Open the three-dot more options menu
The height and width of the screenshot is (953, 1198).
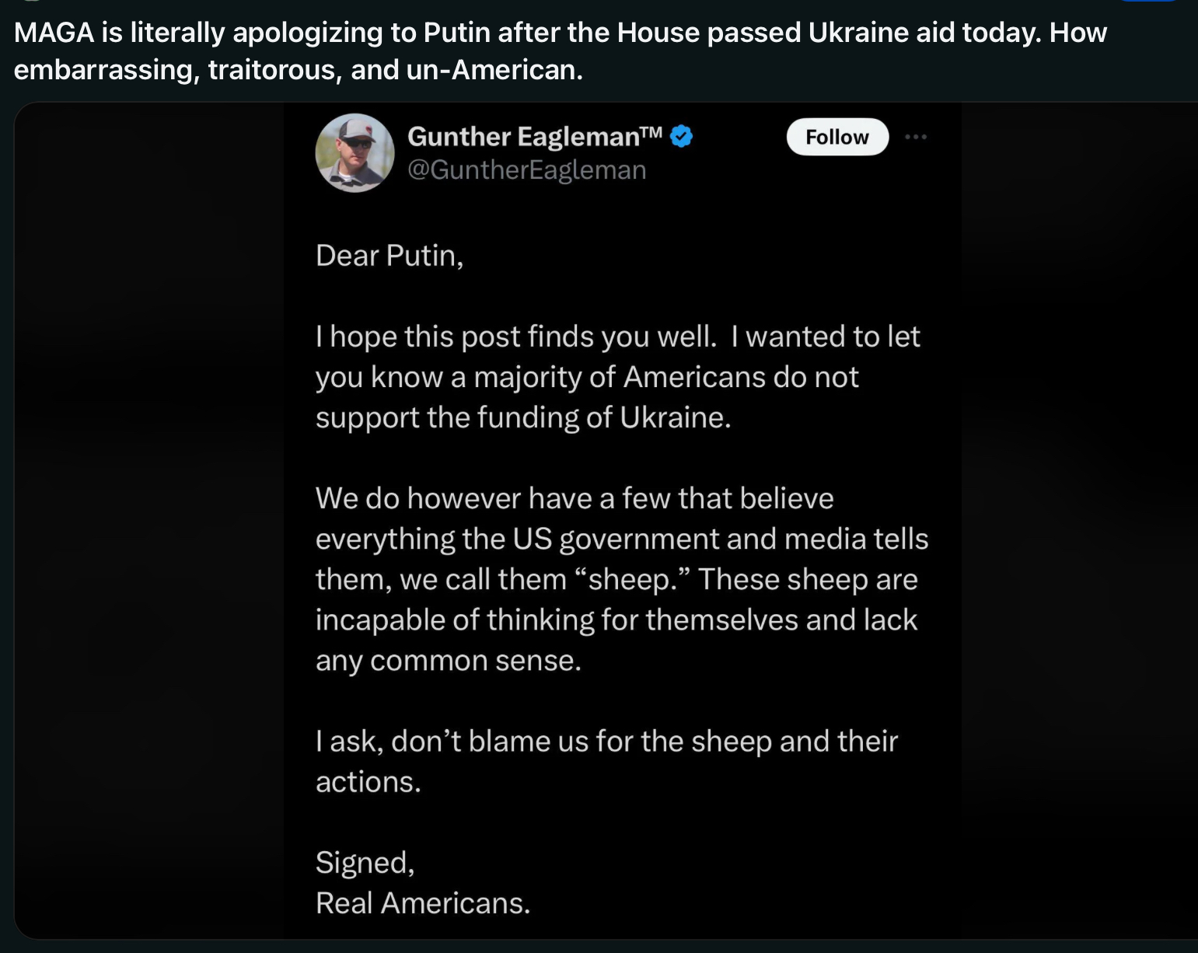tap(916, 137)
